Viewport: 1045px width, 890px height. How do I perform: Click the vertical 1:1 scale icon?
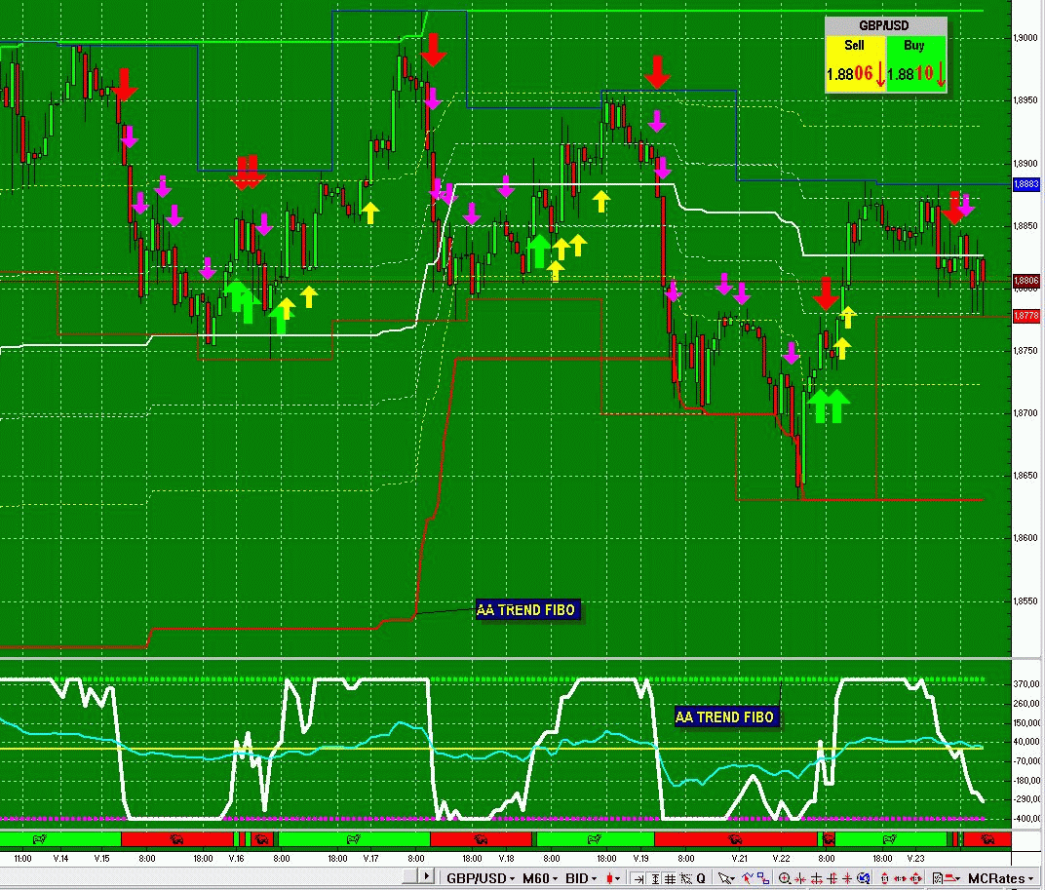click(884, 878)
